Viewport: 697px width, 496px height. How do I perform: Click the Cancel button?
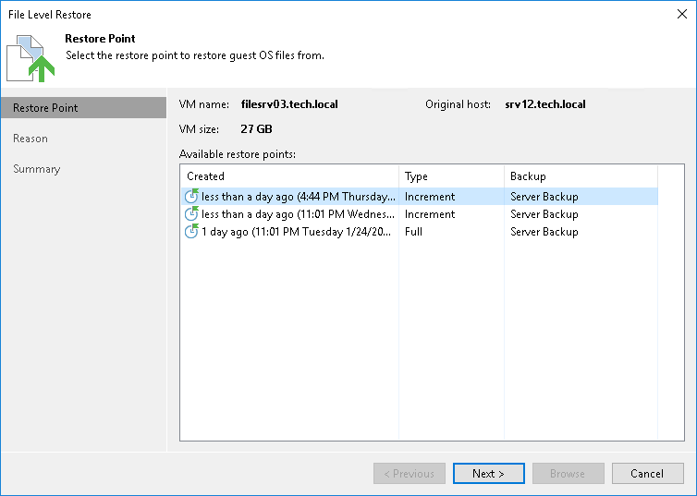pyautogui.click(x=647, y=473)
